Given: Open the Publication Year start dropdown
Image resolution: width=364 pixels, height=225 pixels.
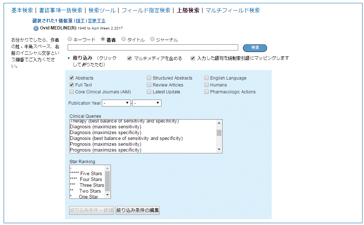Looking at the screenshot, I should [116, 103].
